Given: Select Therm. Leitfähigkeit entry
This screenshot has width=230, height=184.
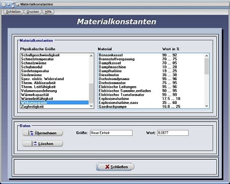Looking at the screenshot, I should (54, 87).
